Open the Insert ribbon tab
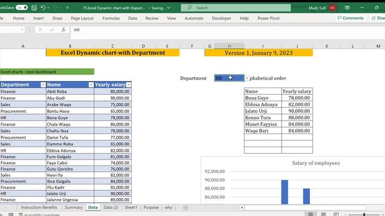This screenshot has height=216, width=385. 38,18
